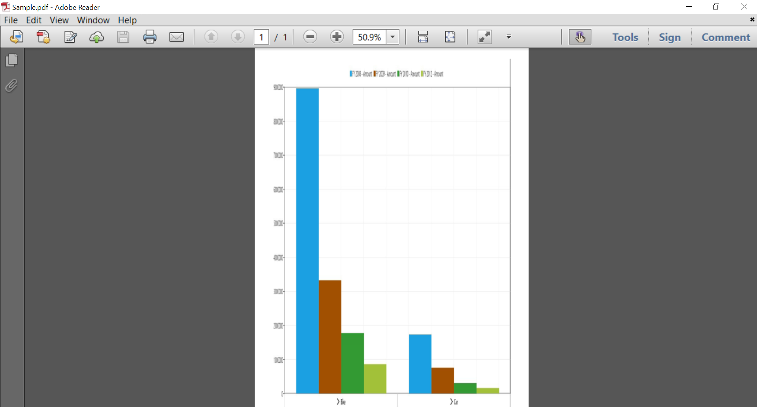Click the tallest blue bar in chart

coord(307,241)
